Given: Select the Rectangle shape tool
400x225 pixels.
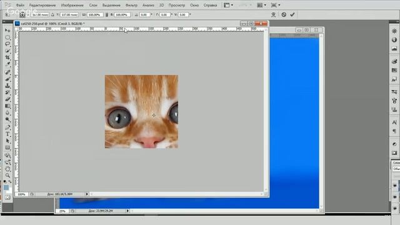Looking at the screenshot, I should [x=7, y=147].
